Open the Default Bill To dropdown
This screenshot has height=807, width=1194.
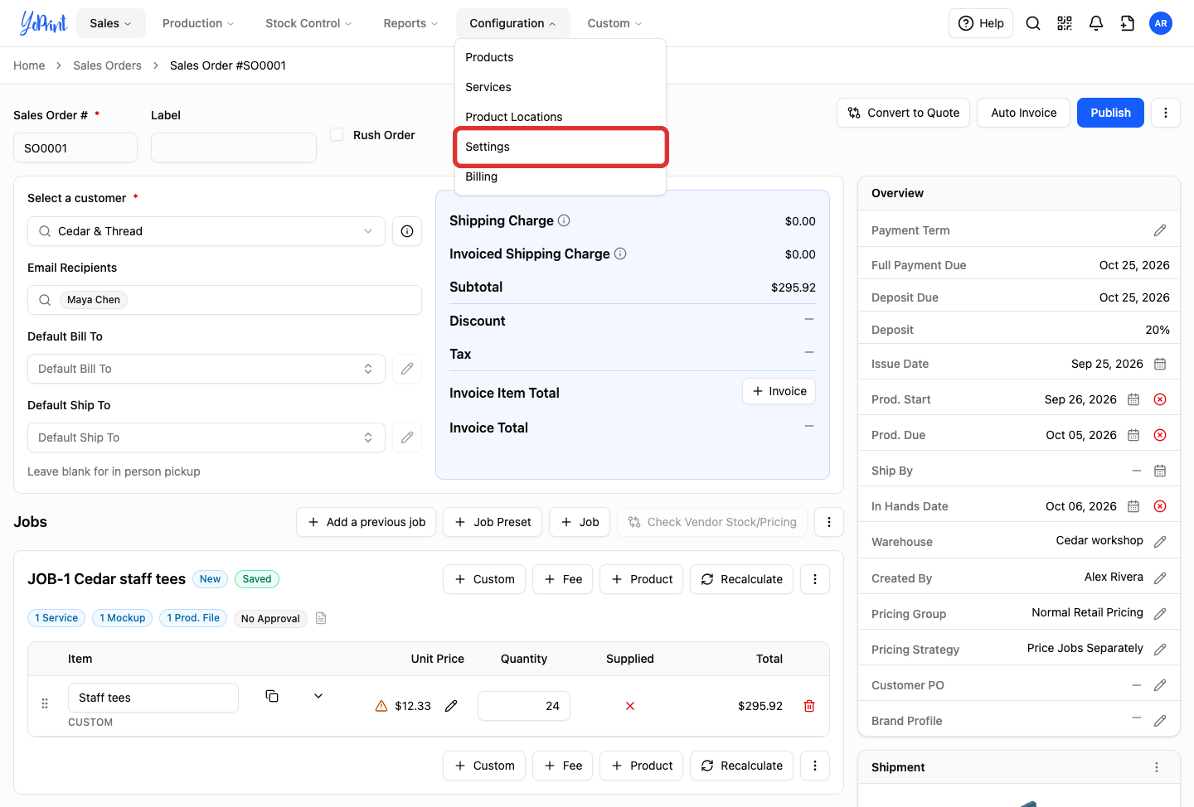tap(206, 369)
